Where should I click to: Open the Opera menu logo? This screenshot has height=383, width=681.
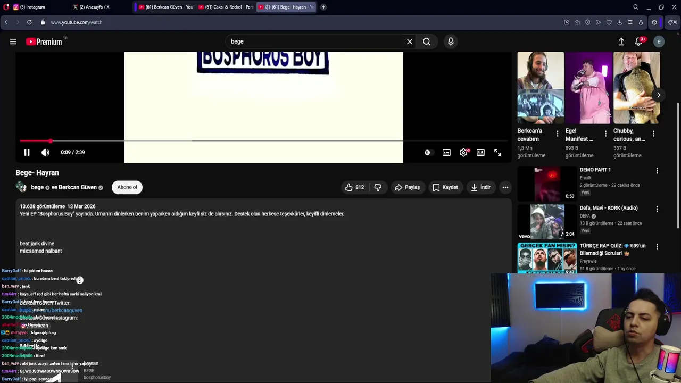tap(6, 7)
